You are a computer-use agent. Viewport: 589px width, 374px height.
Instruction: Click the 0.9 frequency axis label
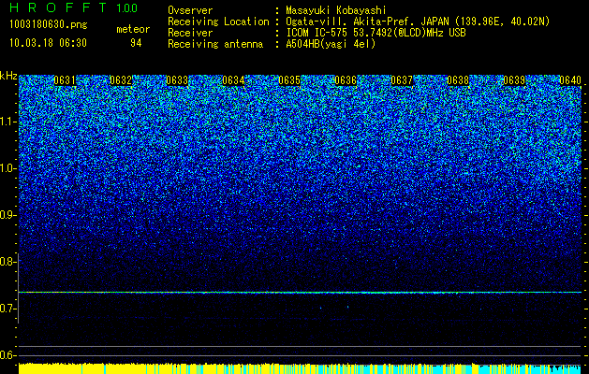click(7, 215)
